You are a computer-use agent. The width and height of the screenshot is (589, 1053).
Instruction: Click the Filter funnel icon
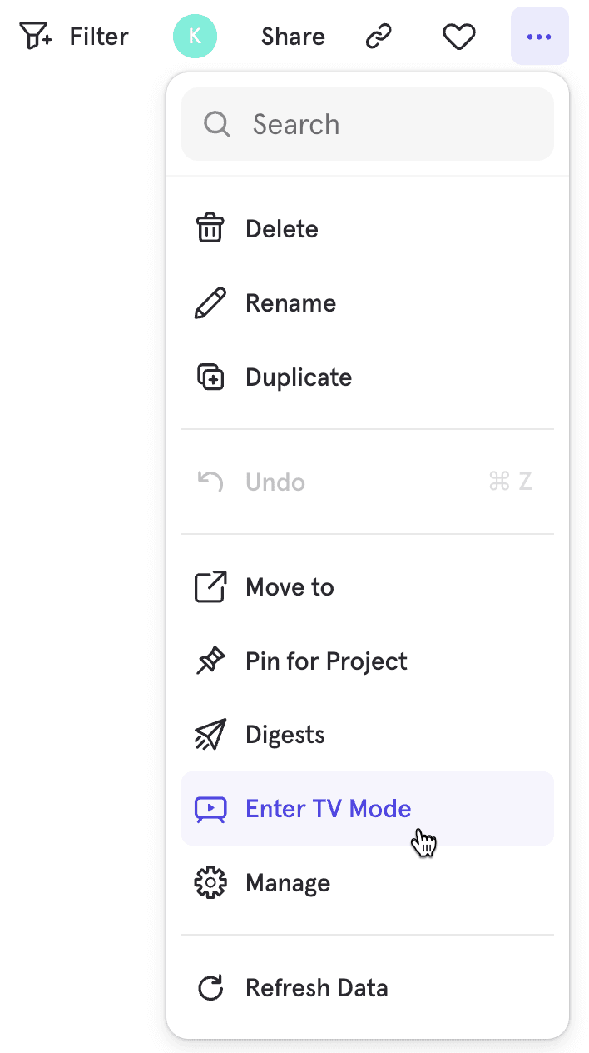pos(35,37)
